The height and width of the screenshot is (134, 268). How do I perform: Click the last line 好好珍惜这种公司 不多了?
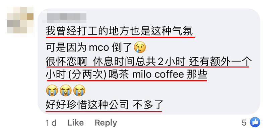point(104,105)
